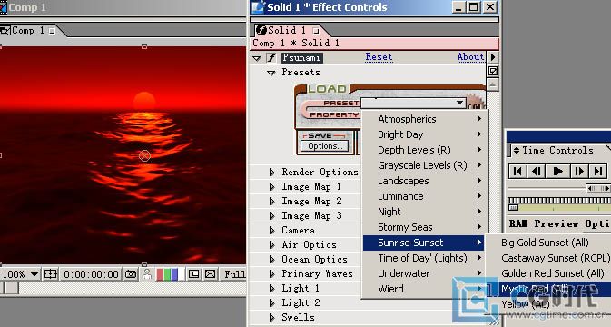The width and height of the screenshot is (611, 327).
Task: Expand the Camera group
Action: point(271,231)
